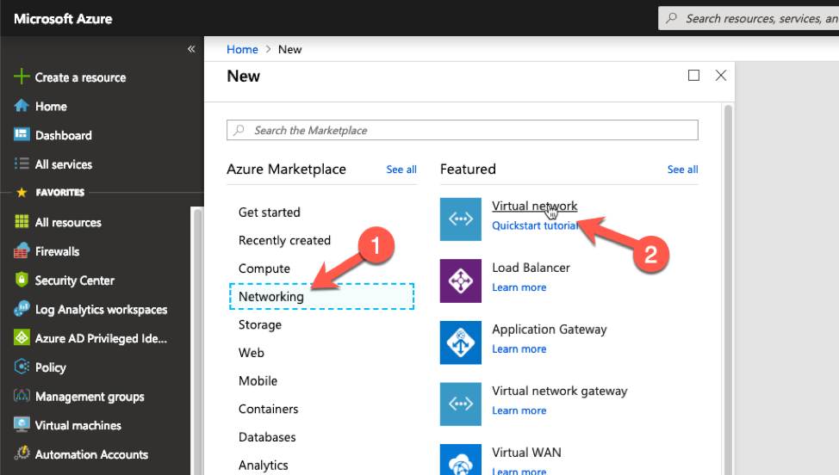Click the Virtual machines monitor icon
Image resolution: width=839 pixels, height=475 pixels.
point(22,425)
